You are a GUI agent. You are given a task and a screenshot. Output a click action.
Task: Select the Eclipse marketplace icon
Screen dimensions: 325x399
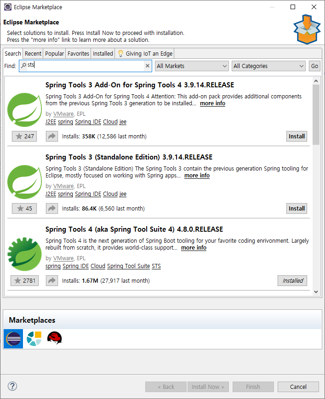(13, 339)
